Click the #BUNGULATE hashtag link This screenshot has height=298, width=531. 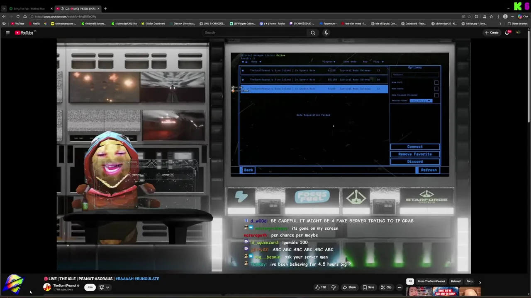(x=147, y=279)
